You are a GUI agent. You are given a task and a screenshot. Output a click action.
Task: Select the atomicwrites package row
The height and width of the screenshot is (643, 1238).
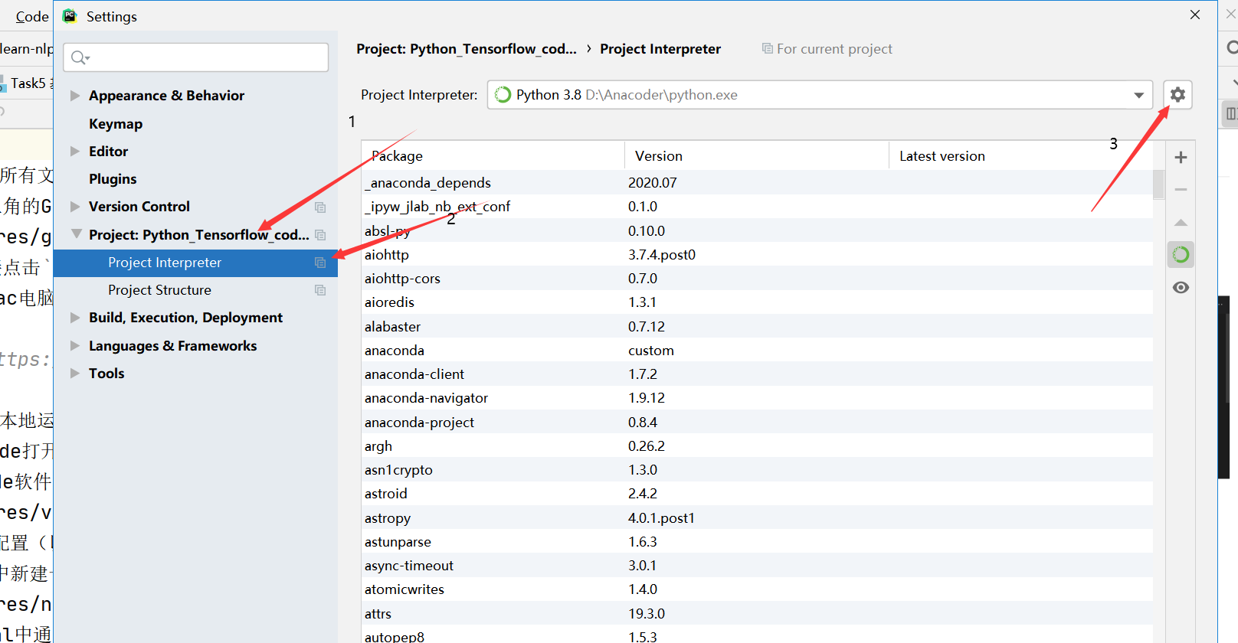pyautogui.click(x=757, y=589)
